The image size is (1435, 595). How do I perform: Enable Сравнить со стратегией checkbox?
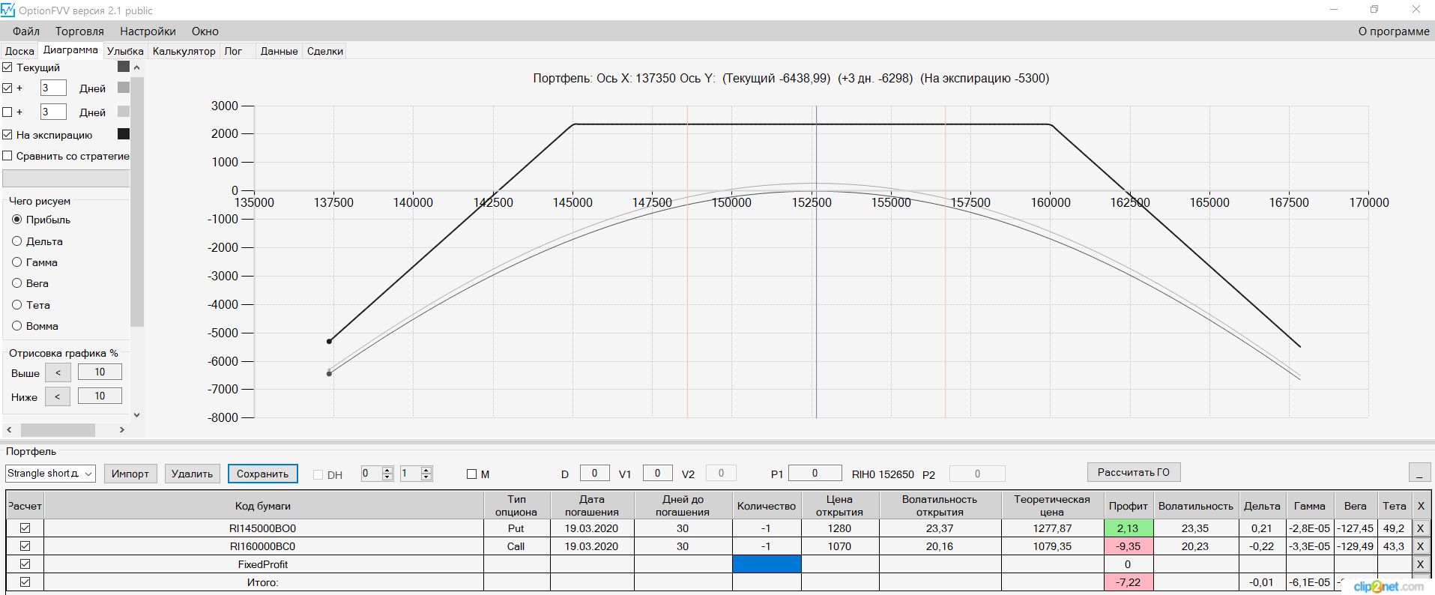click(7, 156)
